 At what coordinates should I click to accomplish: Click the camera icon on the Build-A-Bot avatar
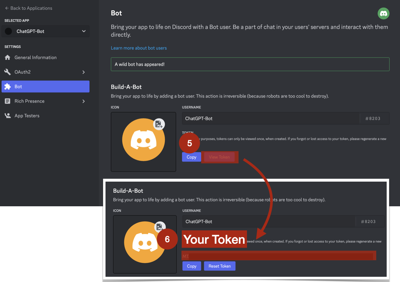160,227
